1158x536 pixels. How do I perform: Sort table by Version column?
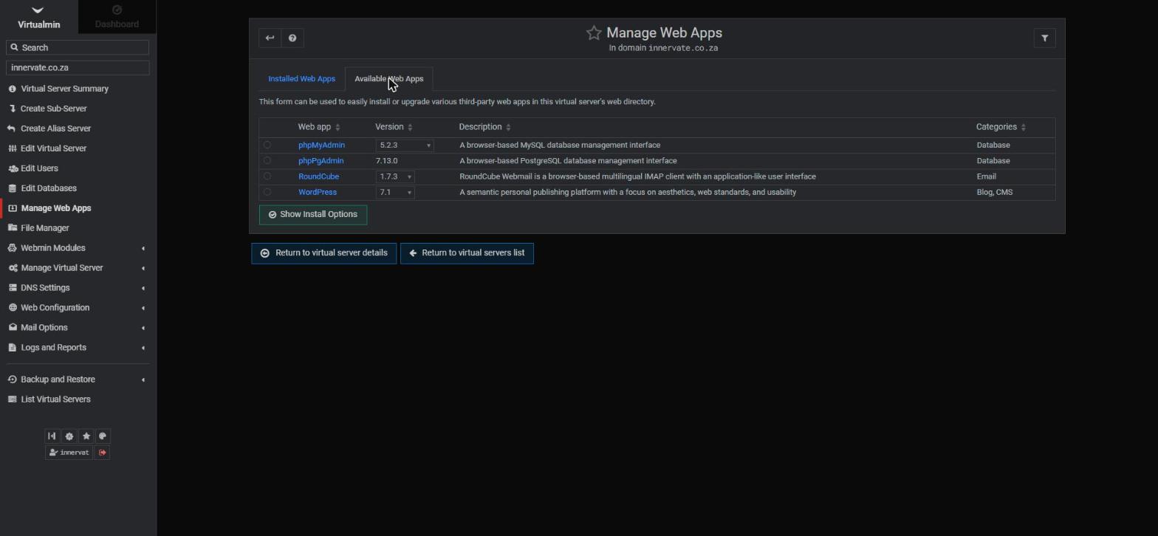coord(394,127)
